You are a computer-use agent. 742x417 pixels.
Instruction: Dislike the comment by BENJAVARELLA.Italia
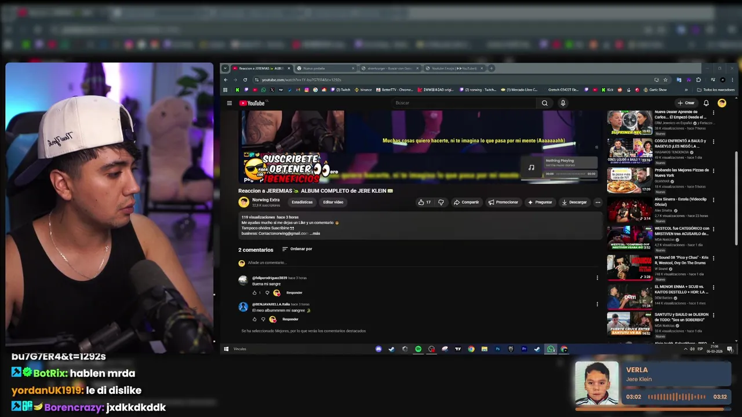click(x=263, y=319)
